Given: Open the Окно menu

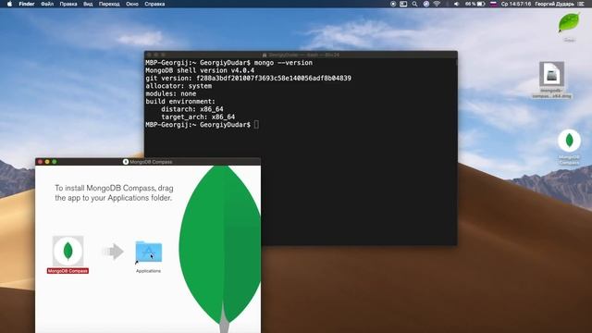Looking at the screenshot, I should pyautogui.click(x=132, y=4).
